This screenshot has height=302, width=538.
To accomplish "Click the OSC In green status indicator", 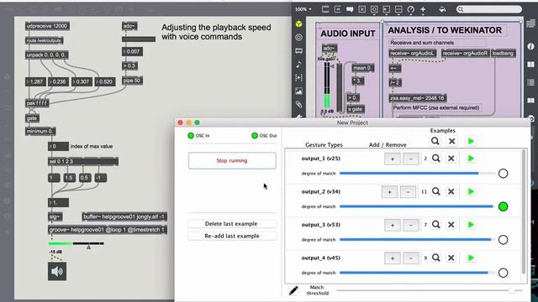I will pyautogui.click(x=191, y=136).
